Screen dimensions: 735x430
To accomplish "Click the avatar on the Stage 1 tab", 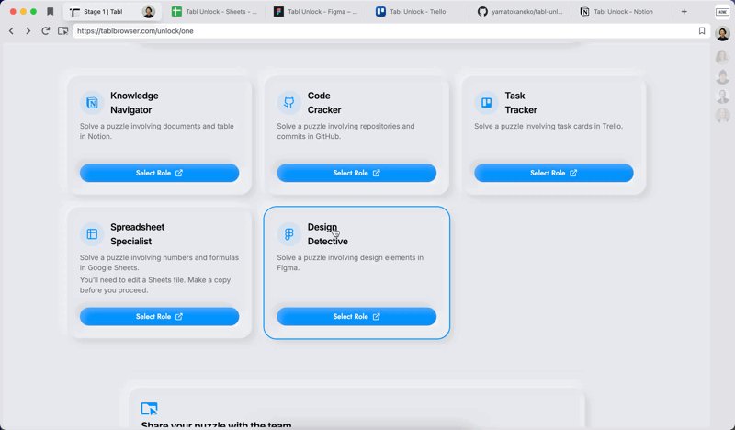I will tap(149, 12).
